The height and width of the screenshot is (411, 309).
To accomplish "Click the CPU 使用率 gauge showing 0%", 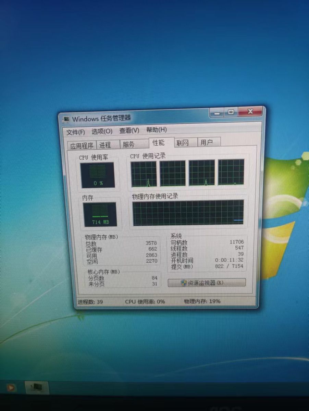I will tap(98, 175).
